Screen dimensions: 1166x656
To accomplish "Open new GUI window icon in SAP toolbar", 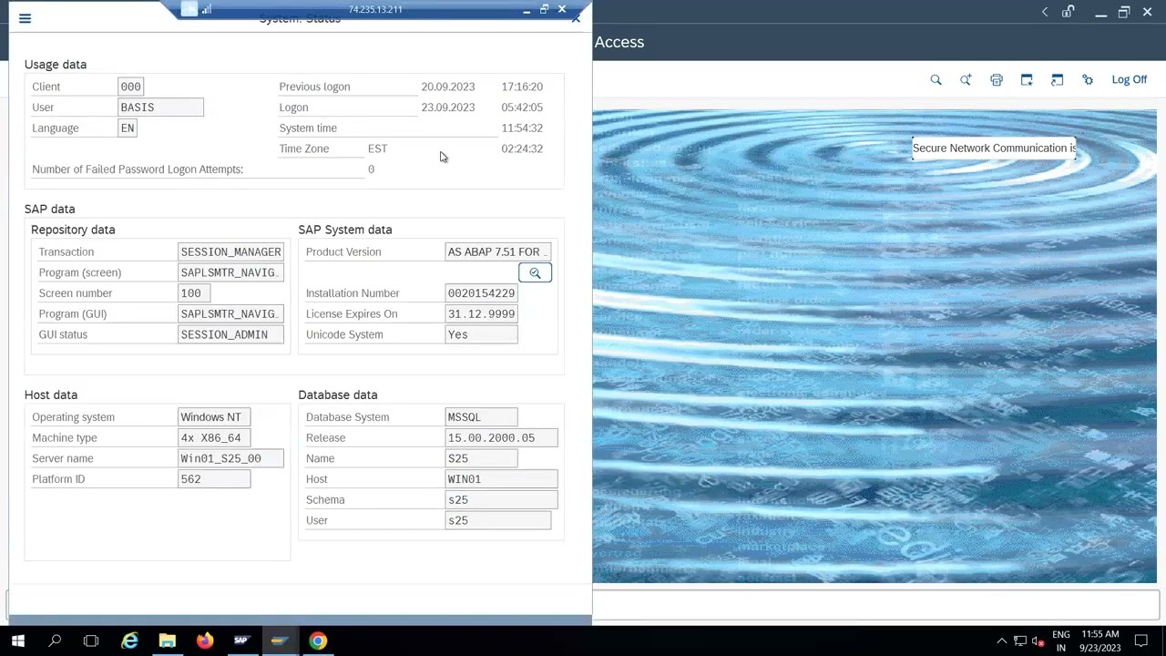I will (x=1027, y=80).
